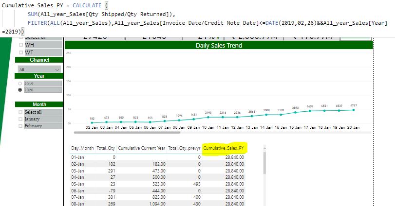395x206 pixels.
Task: Click the 02-Jan data point on chart
Action: [x=92, y=122]
